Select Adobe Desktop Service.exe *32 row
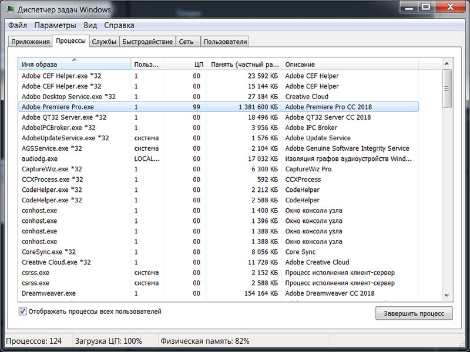This screenshot has width=470, height=352. (219, 96)
